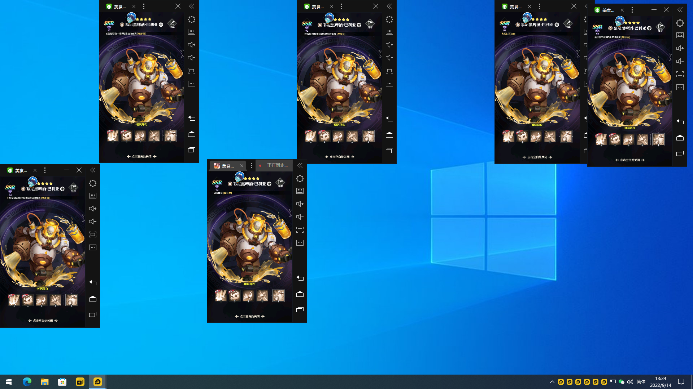Screen dimensions: 693x389
Task: Collapse the sidebar of bottom-left emulator
Action: point(93,170)
